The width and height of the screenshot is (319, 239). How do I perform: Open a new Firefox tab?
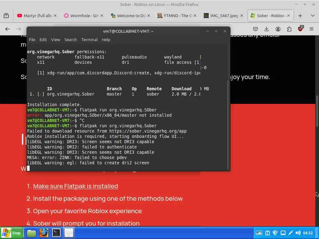[x=300, y=16]
